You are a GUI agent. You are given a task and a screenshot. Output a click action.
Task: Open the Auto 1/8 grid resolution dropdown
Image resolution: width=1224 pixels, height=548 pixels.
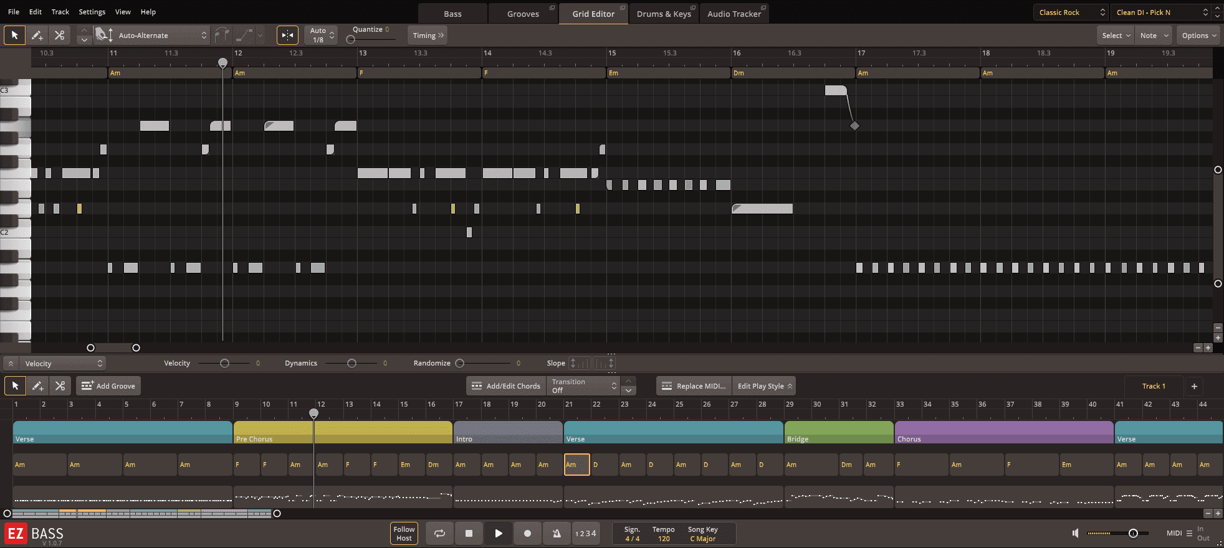point(322,35)
